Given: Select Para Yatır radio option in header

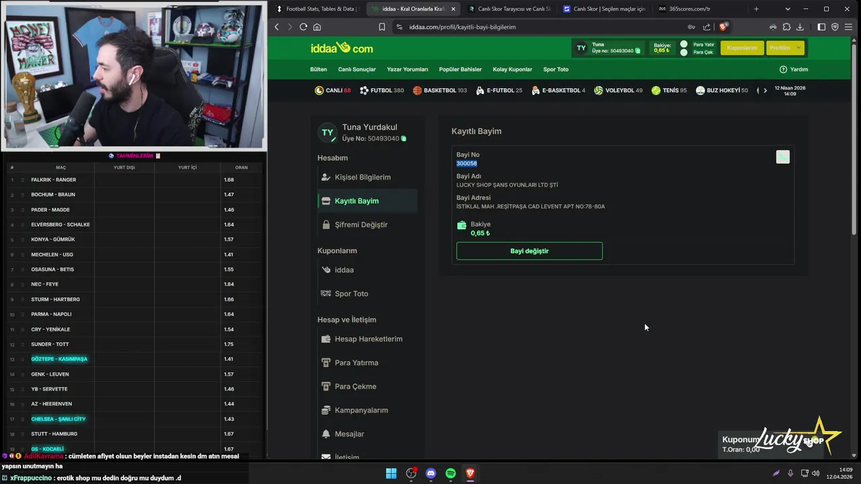Looking at the screenshot, I should tap(683, 44).
